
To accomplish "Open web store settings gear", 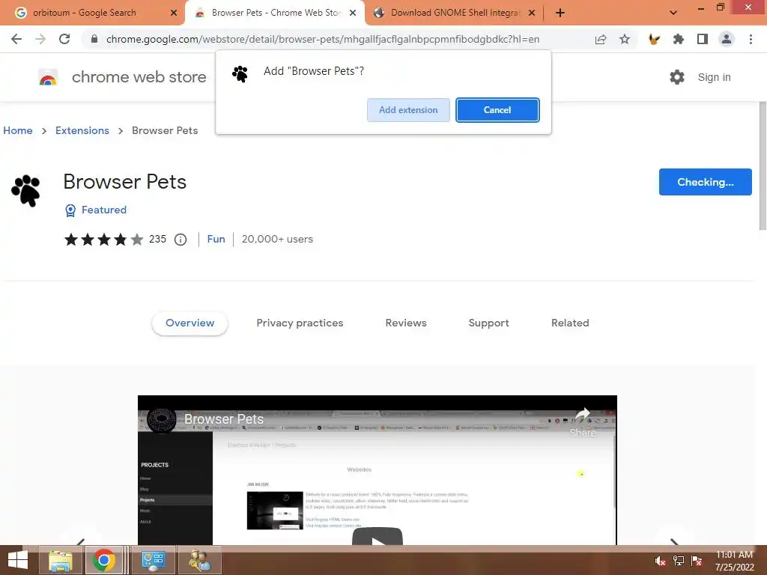I will tap(677, 77).
